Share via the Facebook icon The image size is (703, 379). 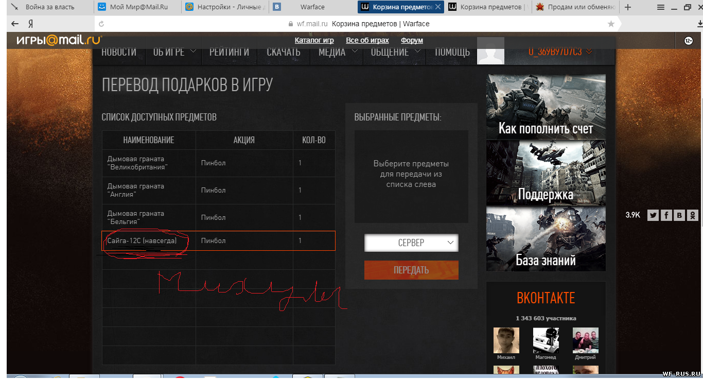point(666,215)
